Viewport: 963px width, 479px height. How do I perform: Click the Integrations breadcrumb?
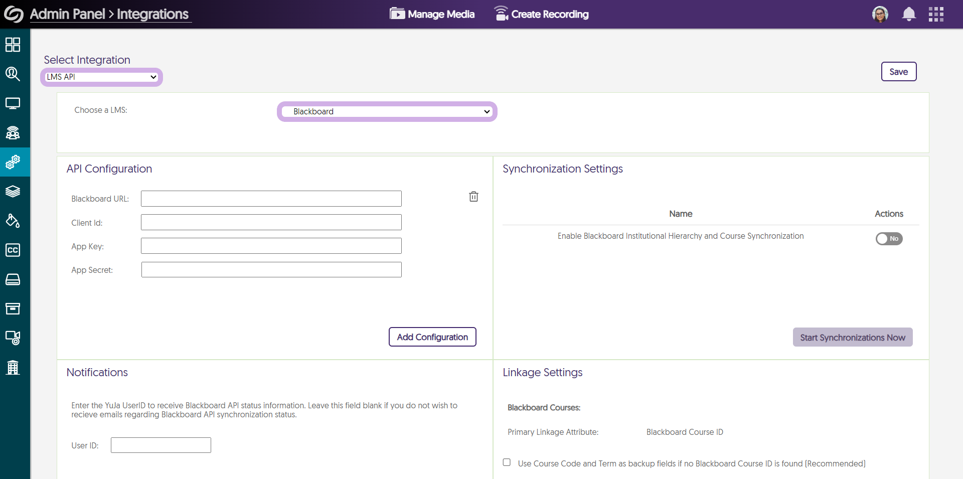[x=153, y=14]
